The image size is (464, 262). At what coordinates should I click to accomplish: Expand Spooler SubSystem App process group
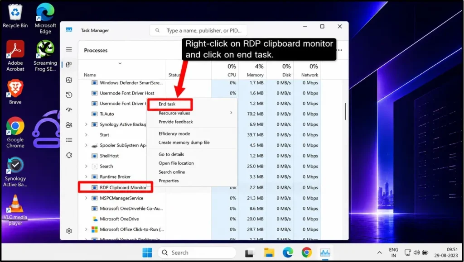[86, 145]
